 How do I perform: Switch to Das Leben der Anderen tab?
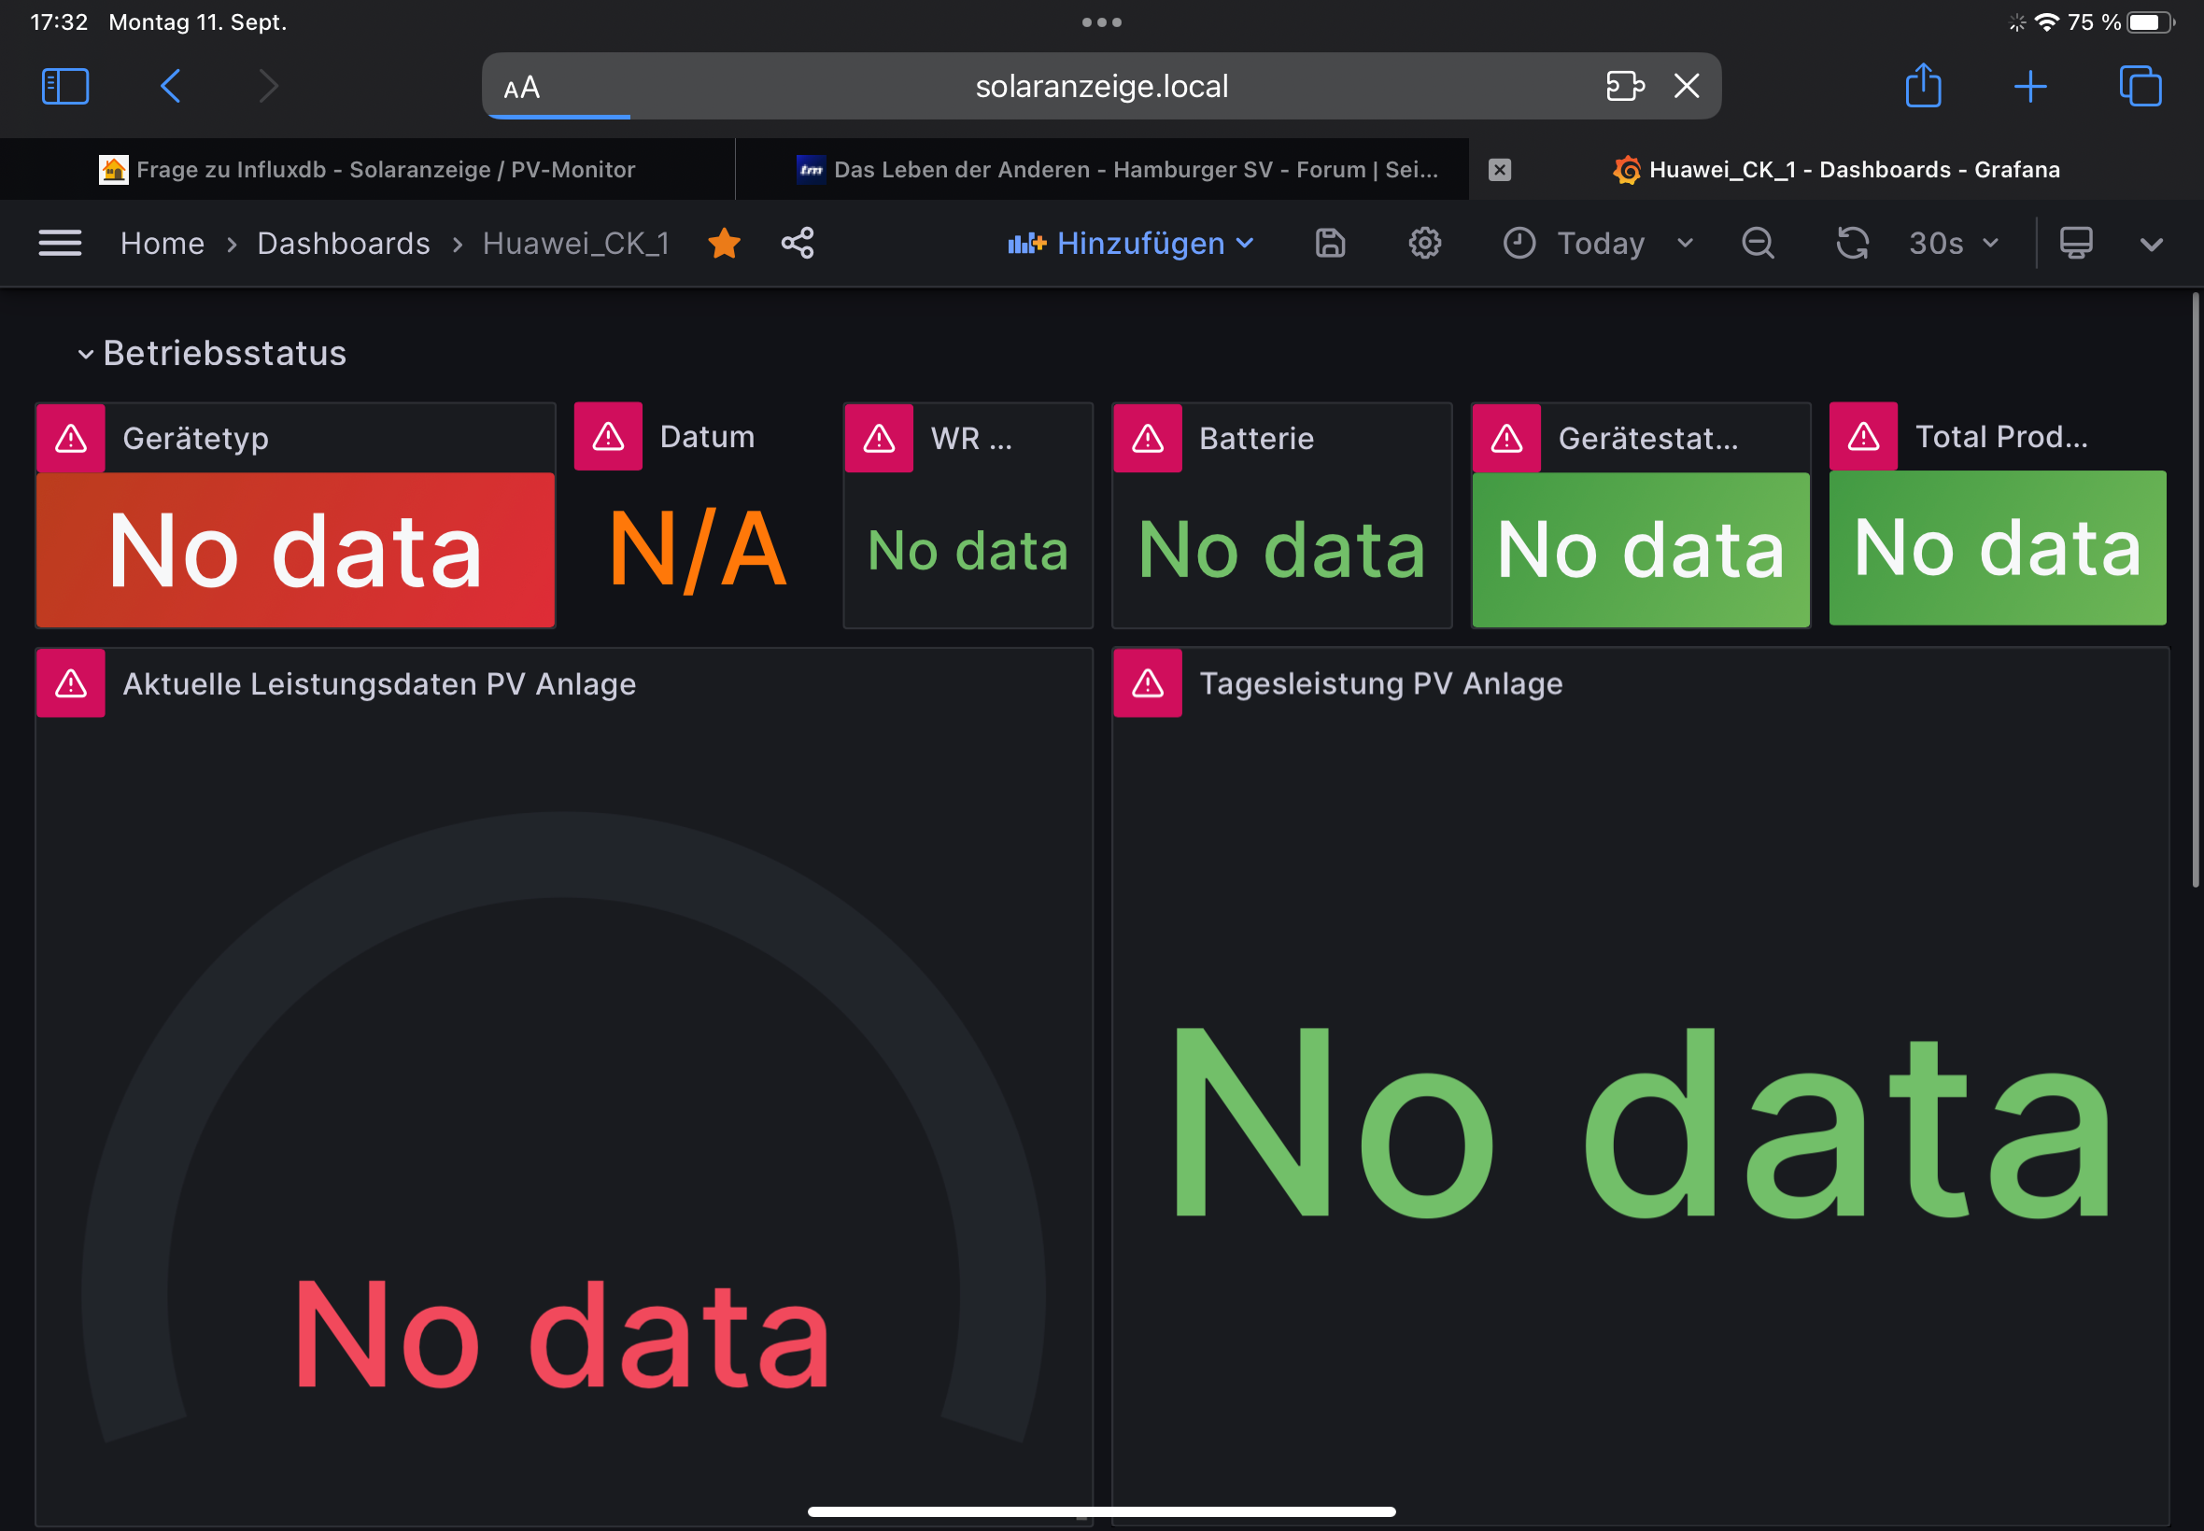(1134, 170)
